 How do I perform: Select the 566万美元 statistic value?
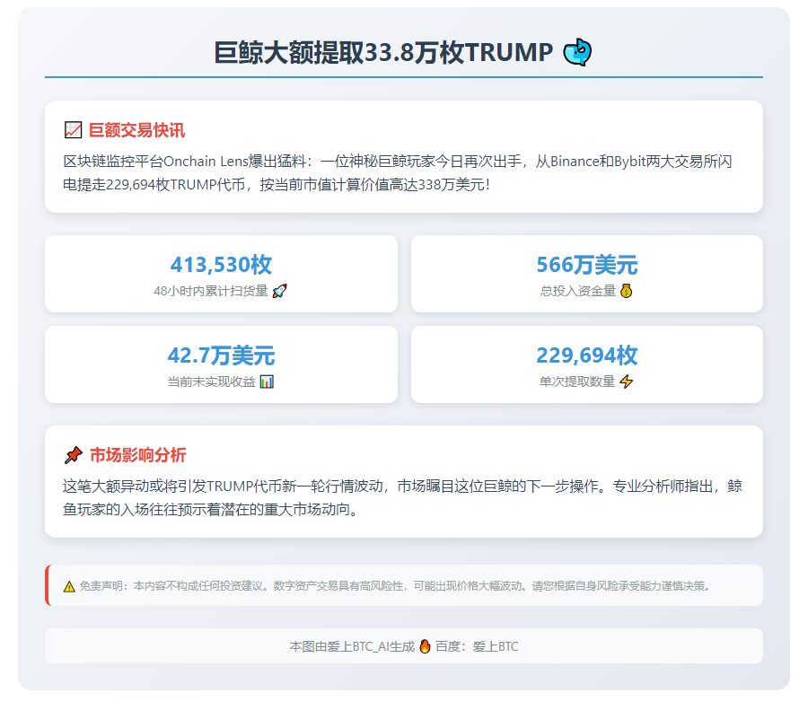tap(588, 266)
